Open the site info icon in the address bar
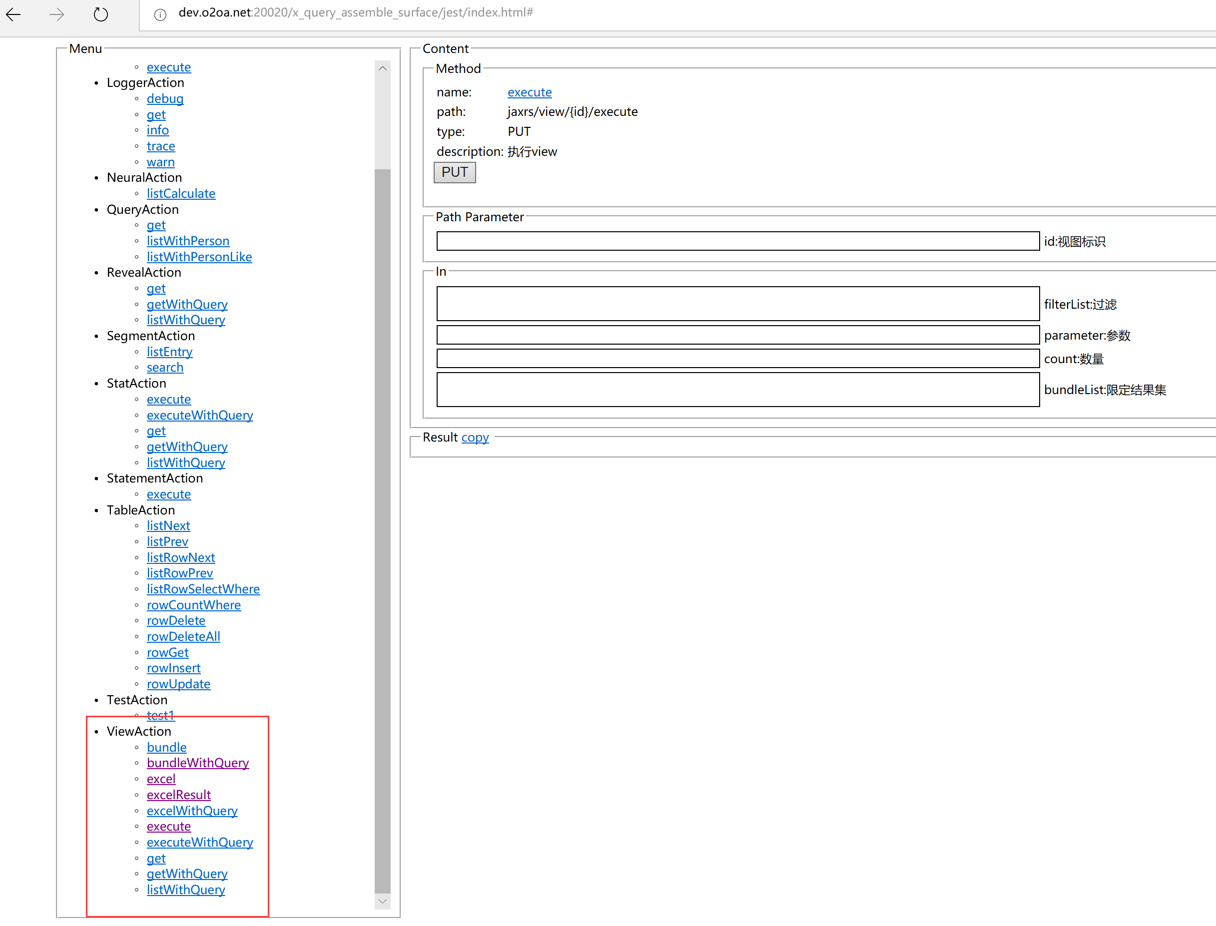1216x926 pixels. tap(160, 15)
